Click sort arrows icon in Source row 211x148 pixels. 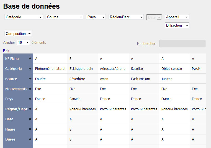(x=30, y=79)
